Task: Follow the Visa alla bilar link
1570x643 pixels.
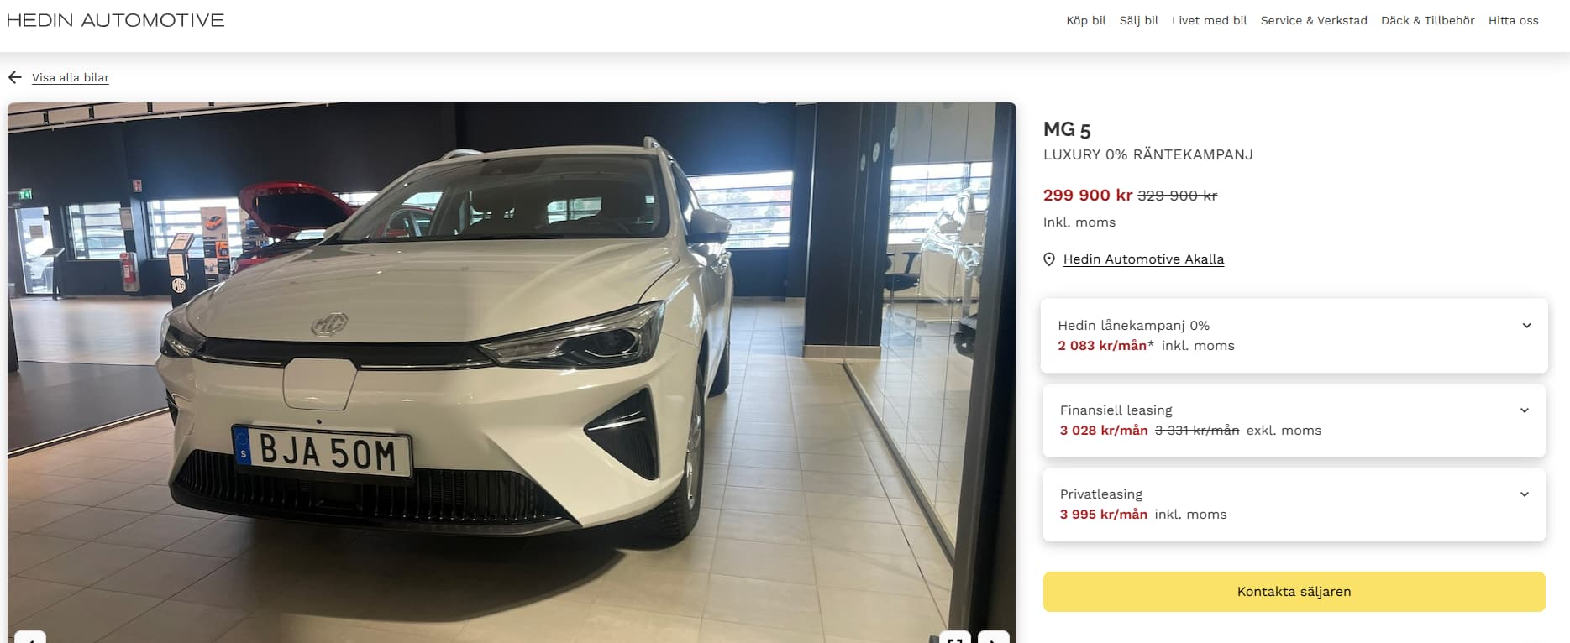Action: coord(71,77)
